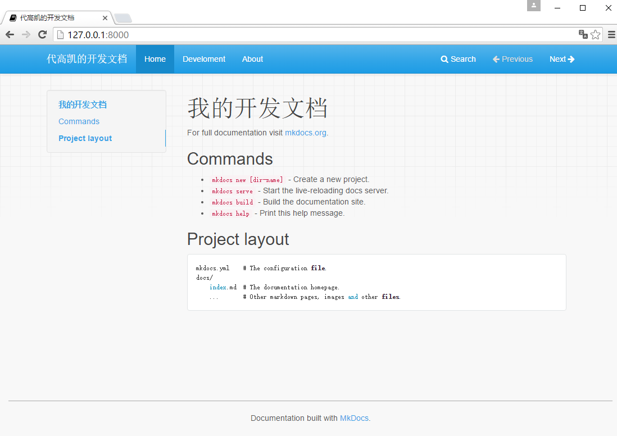Open the translate page icon

click(x=583, y=35)
